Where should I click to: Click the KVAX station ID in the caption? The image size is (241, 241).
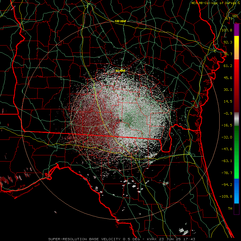point(152,239)
